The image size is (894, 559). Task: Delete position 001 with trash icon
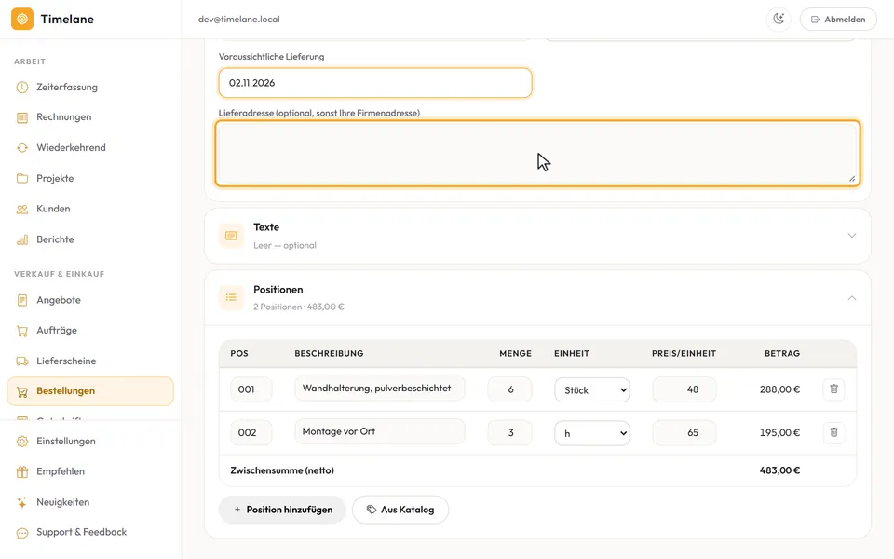coord(833,389)
